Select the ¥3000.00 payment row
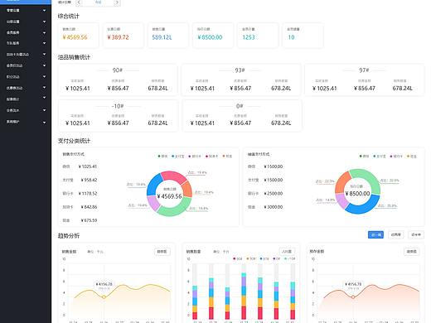431x323 pixels. coord(265,207)
